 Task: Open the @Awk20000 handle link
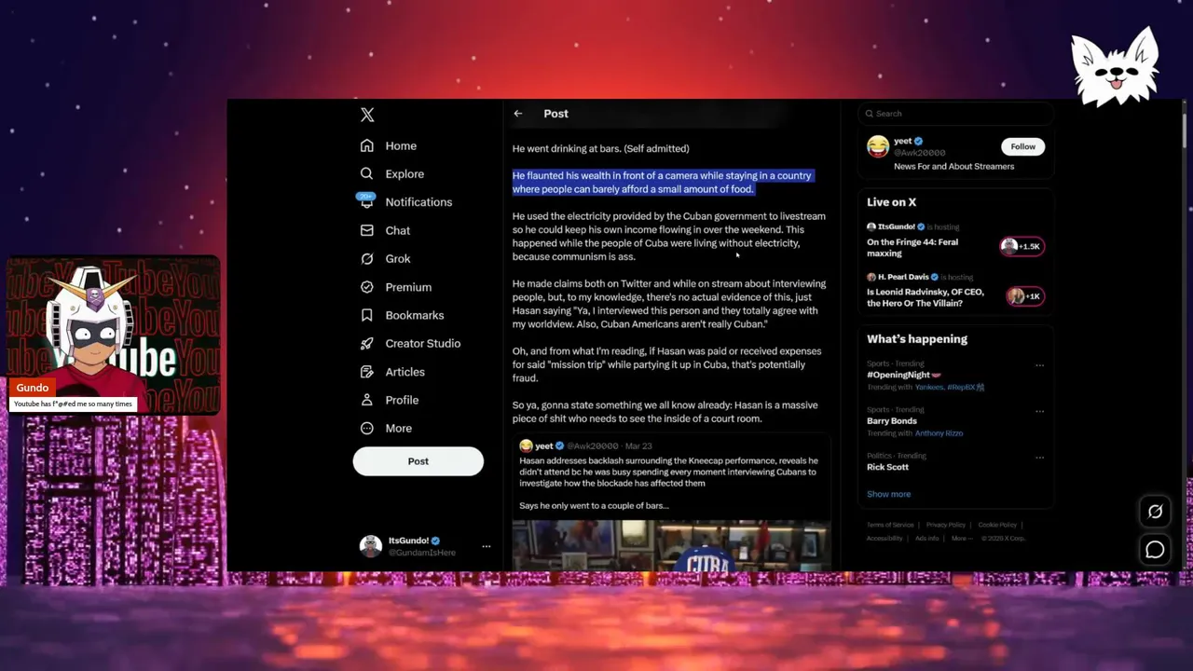[920, 153]
